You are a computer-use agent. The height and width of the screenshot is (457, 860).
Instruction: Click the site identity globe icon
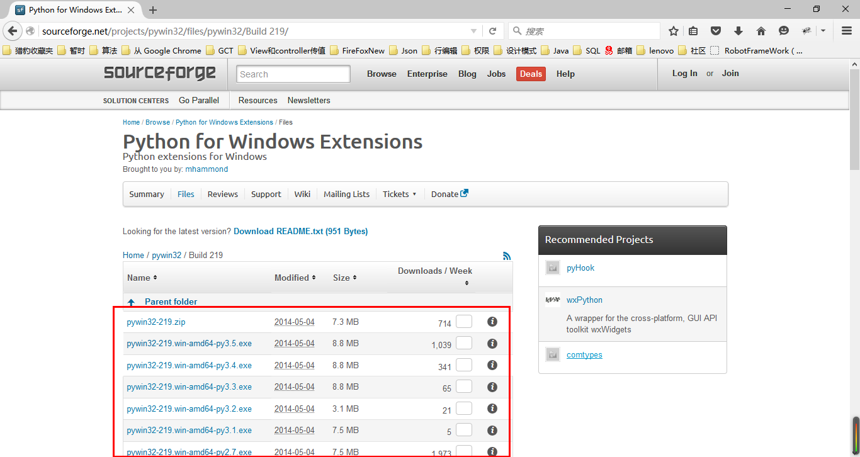coord(30,31)
